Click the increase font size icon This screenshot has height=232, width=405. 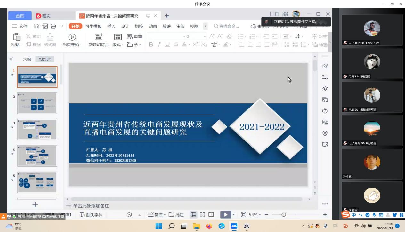coord(212,36)
